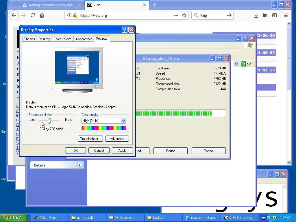Image resolution: width=296 pixels, height=222 pixels.
Task: Click the Windows flag logo in Explorer
Action: [x=250, y=45]
